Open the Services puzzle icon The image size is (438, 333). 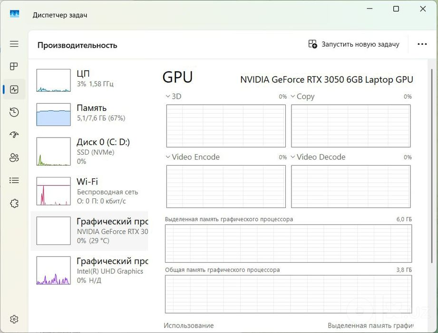click(x=14, y=204)
